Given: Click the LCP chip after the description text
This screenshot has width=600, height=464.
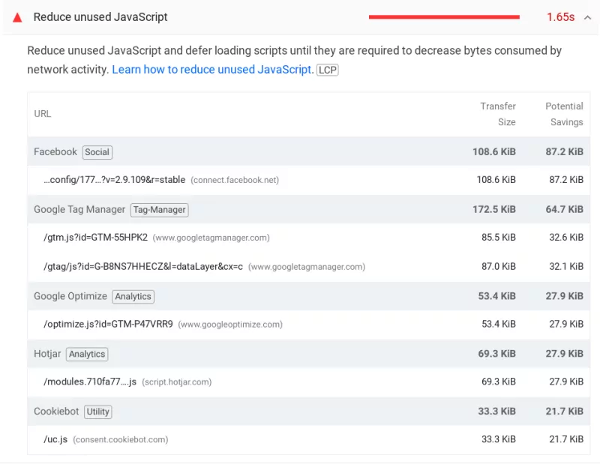Looking at the screenshot, I should (327, 70).
